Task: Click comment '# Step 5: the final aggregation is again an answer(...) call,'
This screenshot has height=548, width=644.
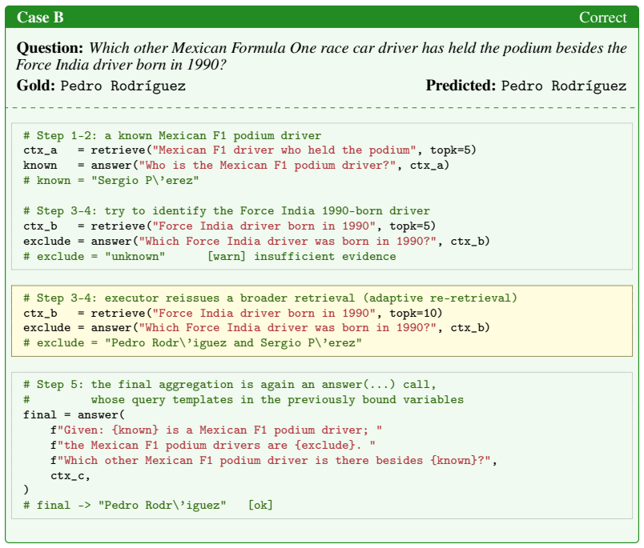Action: coord(230,385)
